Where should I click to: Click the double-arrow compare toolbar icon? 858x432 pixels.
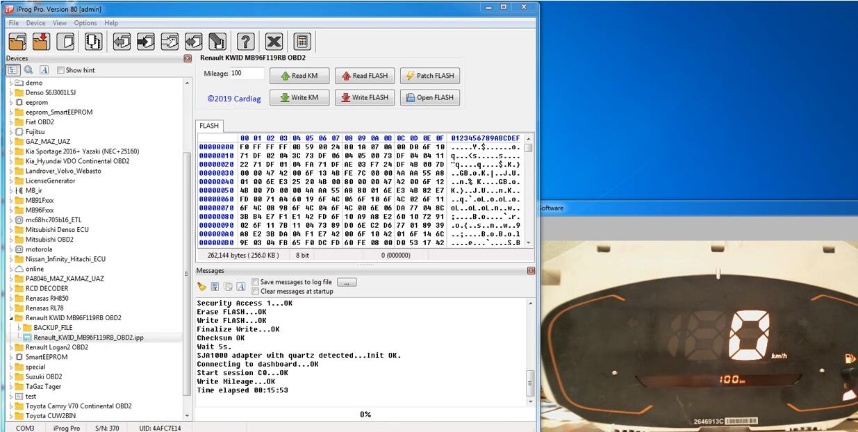194,42
